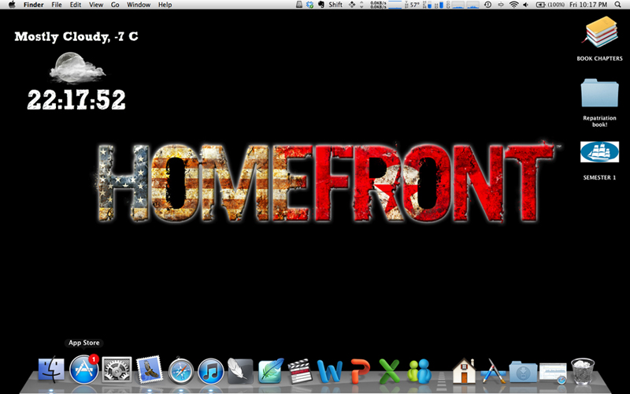Click the Evernote elephant menu icon
The image size is (630, 394).
(321, 5)
